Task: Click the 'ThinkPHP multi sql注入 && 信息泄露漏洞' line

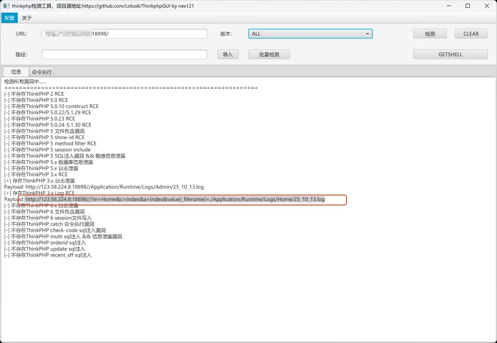Action: click(x=63, y=237)
